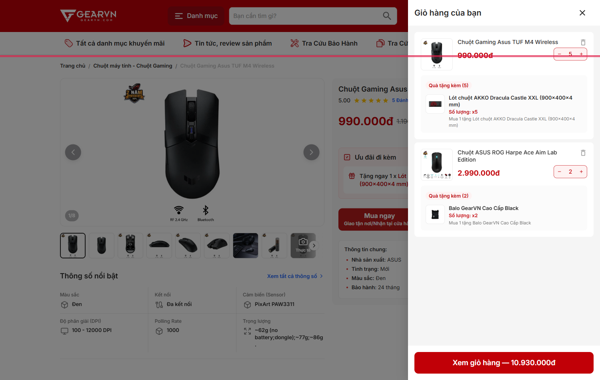Screen dimensions: 600x380
Task: Increase TUF M4 Wireless quantity with plus
Action: 581,54
